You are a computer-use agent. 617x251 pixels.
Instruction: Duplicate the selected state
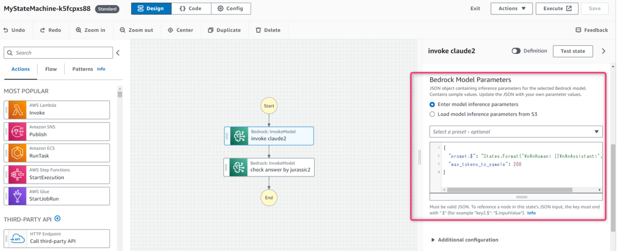pyautogui.click(x=224, y=30)
